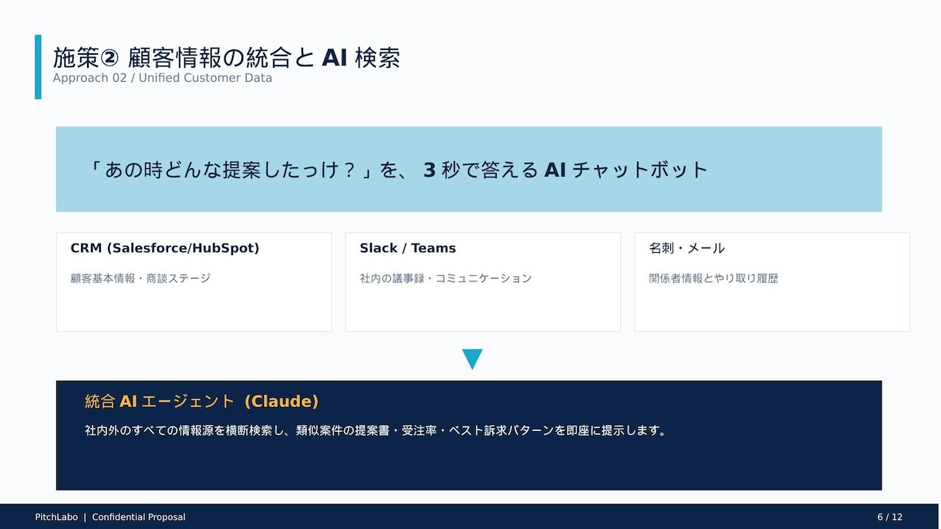Click the text 顧客基本情報・商談ステージ
This screenshot has height=529, width=941.
140,278
